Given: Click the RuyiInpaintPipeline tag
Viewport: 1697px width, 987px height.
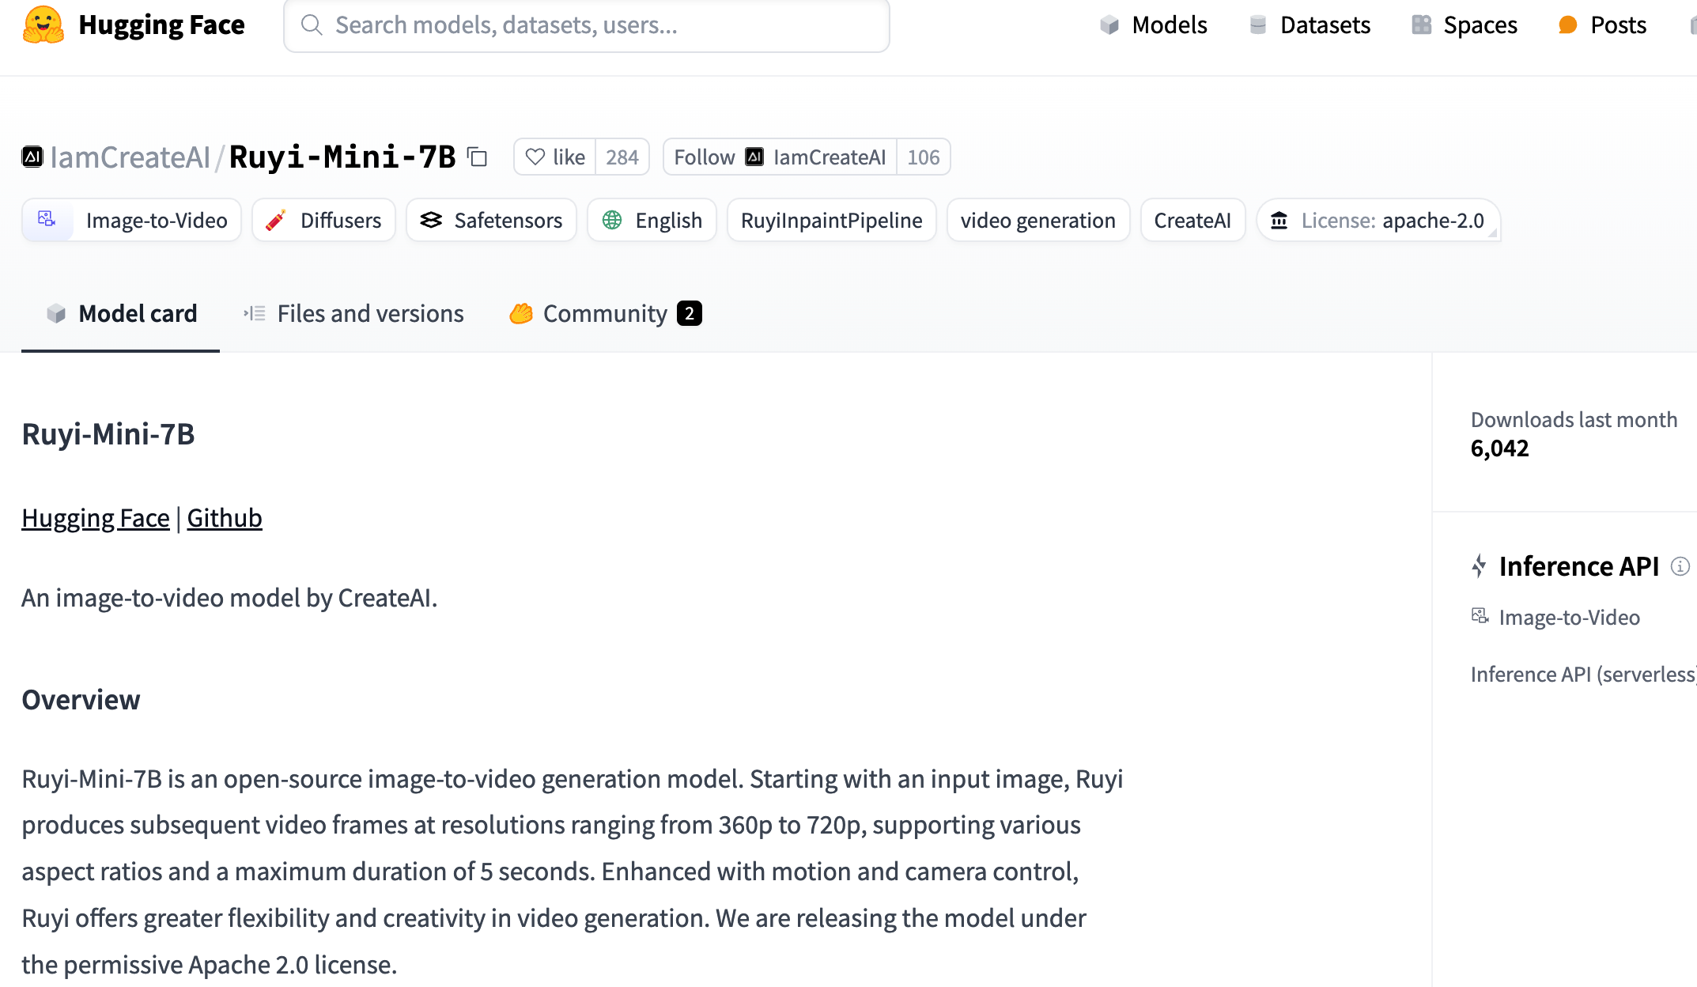Looking at the screenshot, I should point(831,221).
